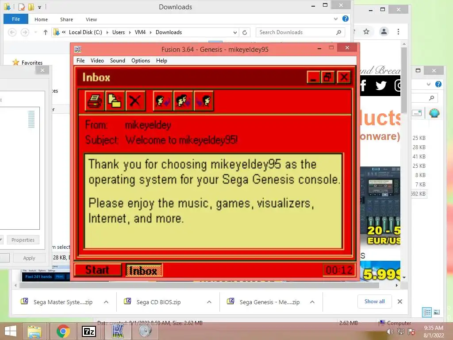Click search magnifier in right explorer window
Viewport: 453px width, 340px height.
pos(432,98)
